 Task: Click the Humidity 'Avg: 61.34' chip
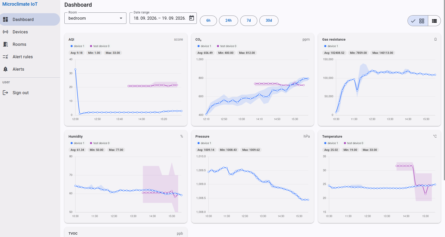point(77,150)
